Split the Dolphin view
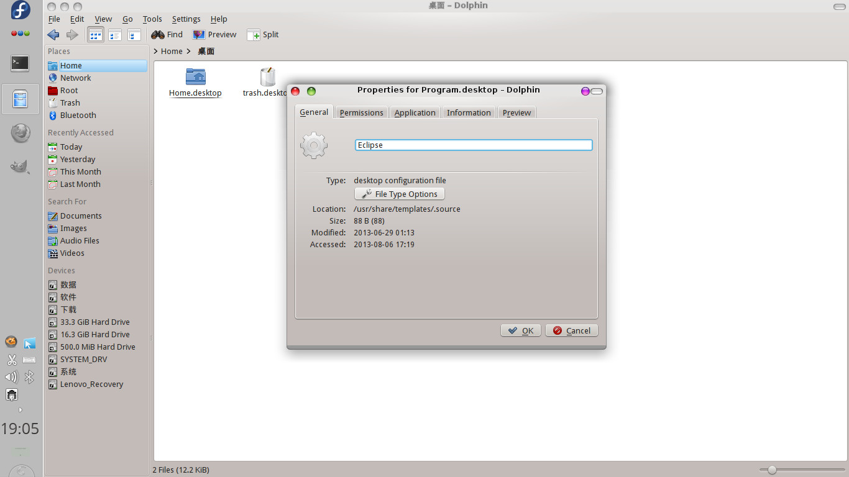This screenshot has width=849, height=477. (263, 35)
